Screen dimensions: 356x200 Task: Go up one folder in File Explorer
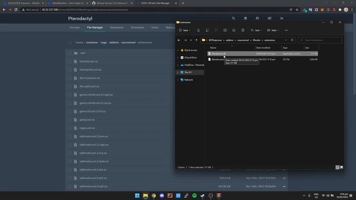coord(196,40)
